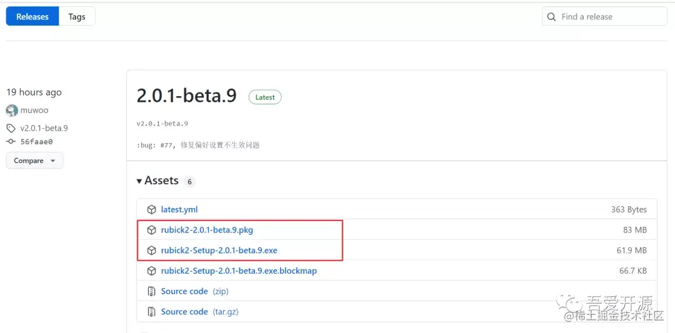Click the 66.7 KB size text
The width and height of the screenshot is (675, 333).
tap(632, 271)
